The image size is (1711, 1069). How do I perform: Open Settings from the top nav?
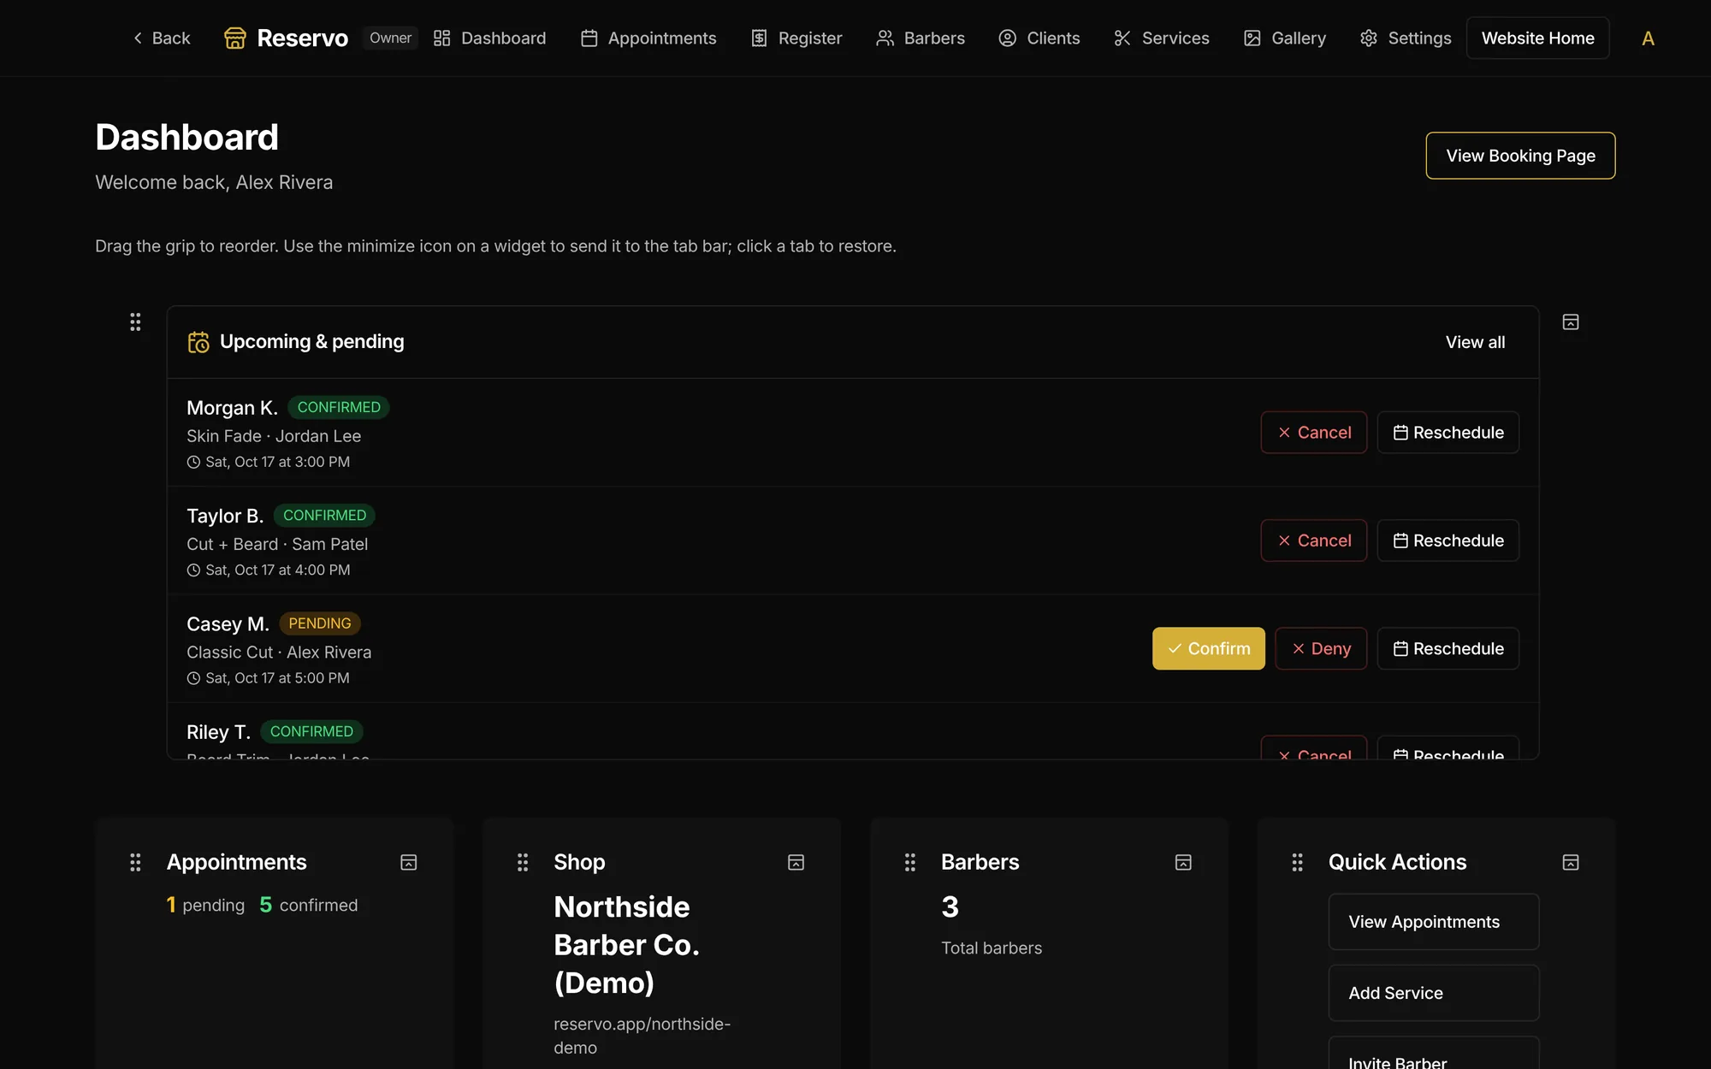click(1406, 38)
